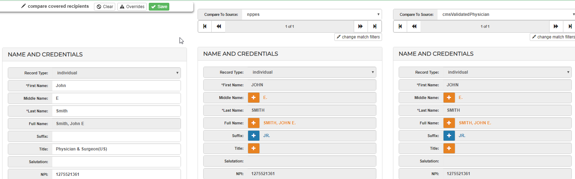Click the orange plus beside nppes Title
This screenshot has width=575, height=179.
(253, 148)
